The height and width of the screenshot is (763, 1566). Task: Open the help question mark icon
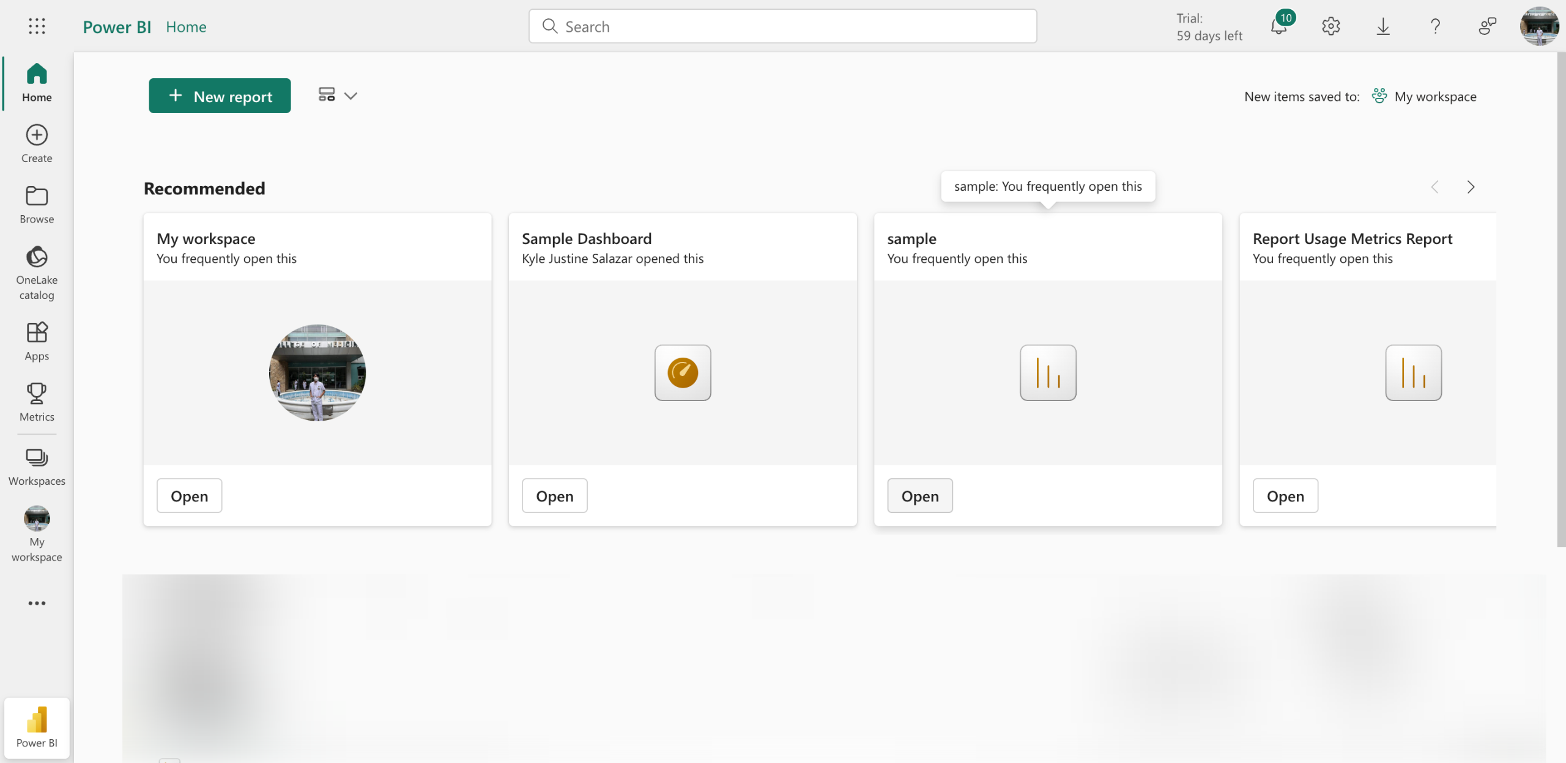pos(1435,26)
